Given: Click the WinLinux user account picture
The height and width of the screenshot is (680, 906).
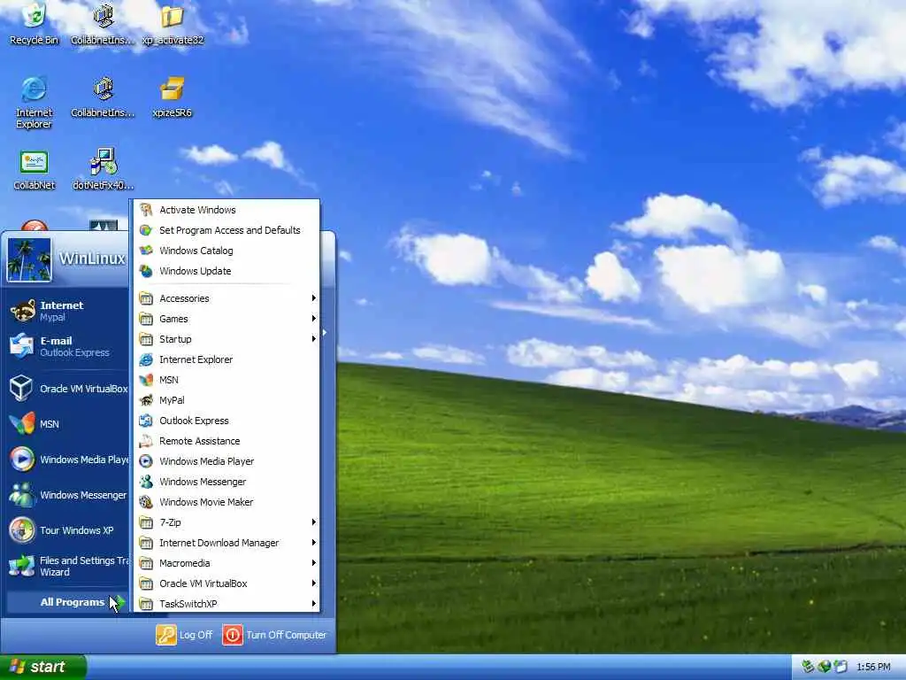Looking at the screenshot, I should [x=29, y=259].
